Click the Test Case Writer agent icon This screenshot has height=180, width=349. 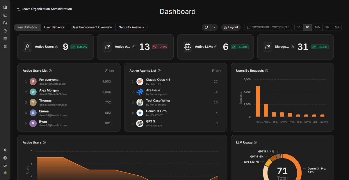pyautogui.click(x=140, y=103)
